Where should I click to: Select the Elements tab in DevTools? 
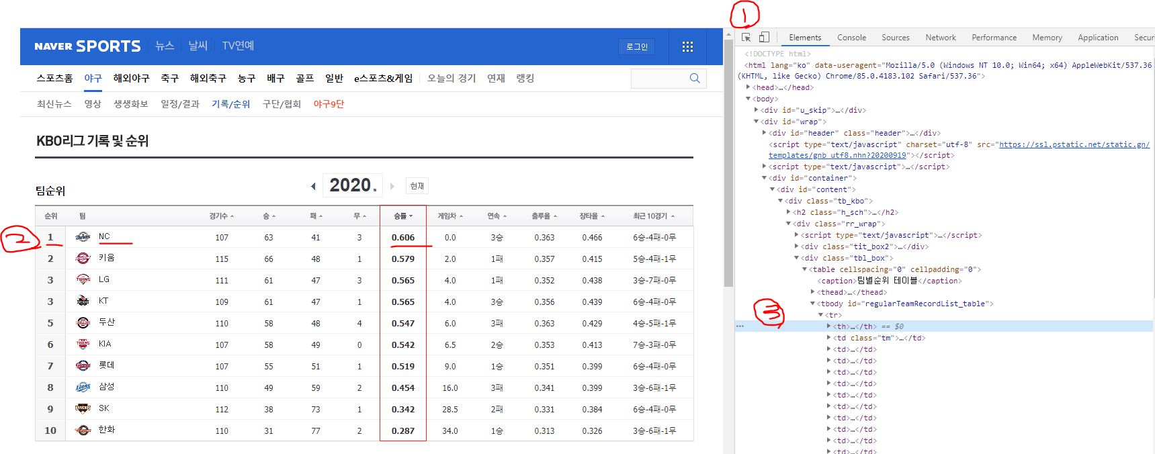click(x=805, y=38)
